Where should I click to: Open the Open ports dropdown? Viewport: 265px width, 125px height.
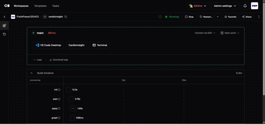pyautogui.click(x=230, y=33)
